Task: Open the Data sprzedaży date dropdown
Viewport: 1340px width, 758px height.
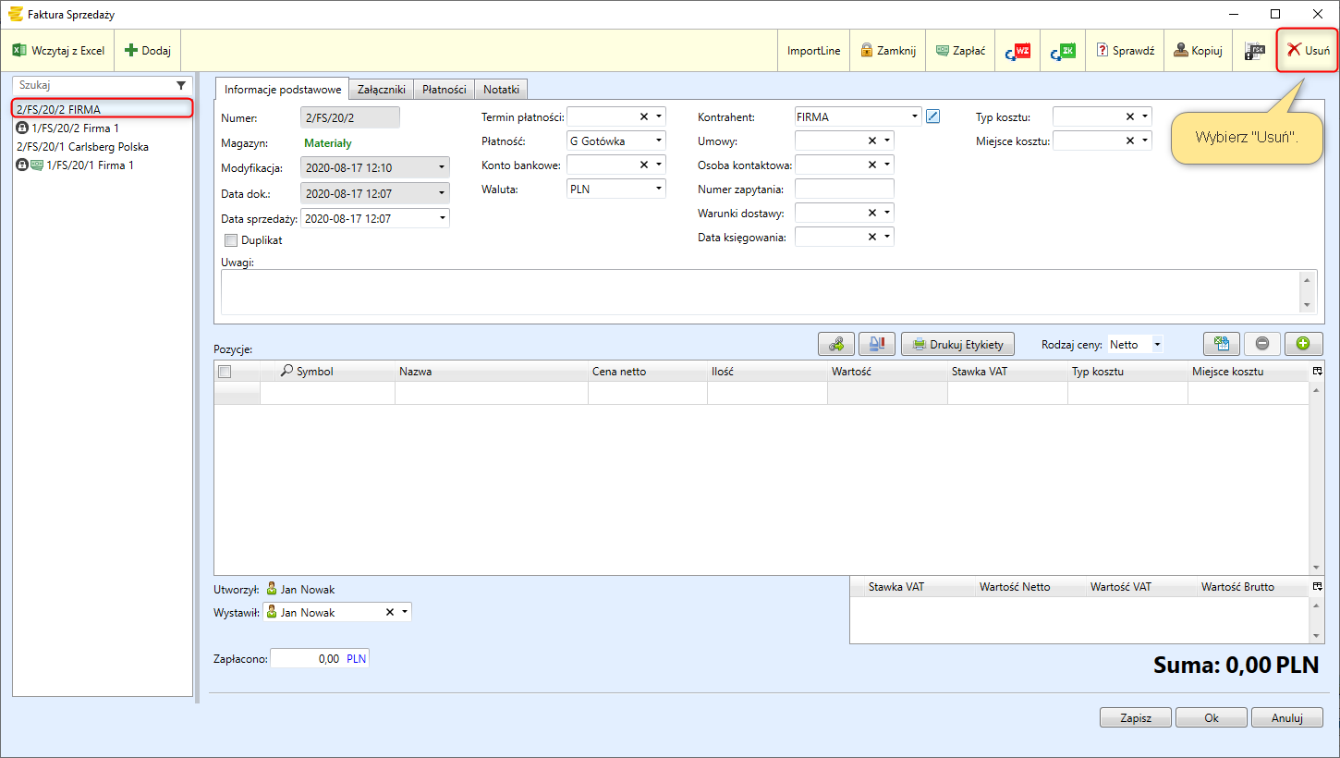Action: tap(443, 219)
